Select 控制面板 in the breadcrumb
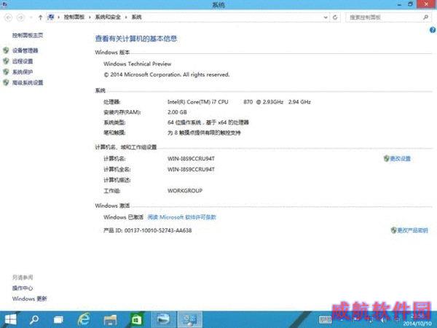Image resolution: width=437 pixels, height=328 pixels. point(74,17)
